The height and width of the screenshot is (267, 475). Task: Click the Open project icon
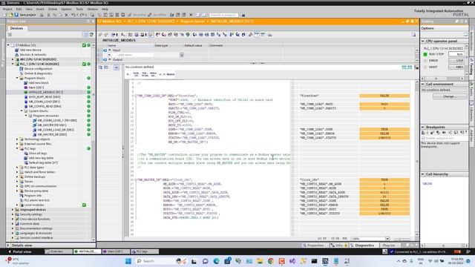pyautogui.click(x=10, y=15)
